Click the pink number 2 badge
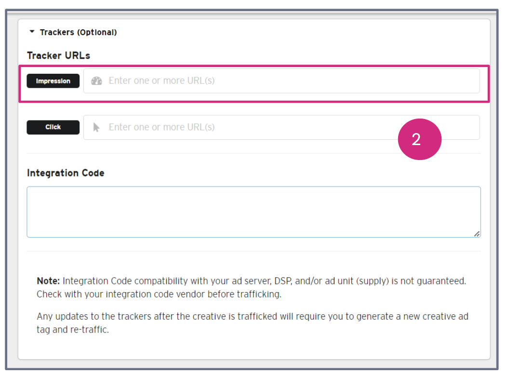 [x=419, y=139]
